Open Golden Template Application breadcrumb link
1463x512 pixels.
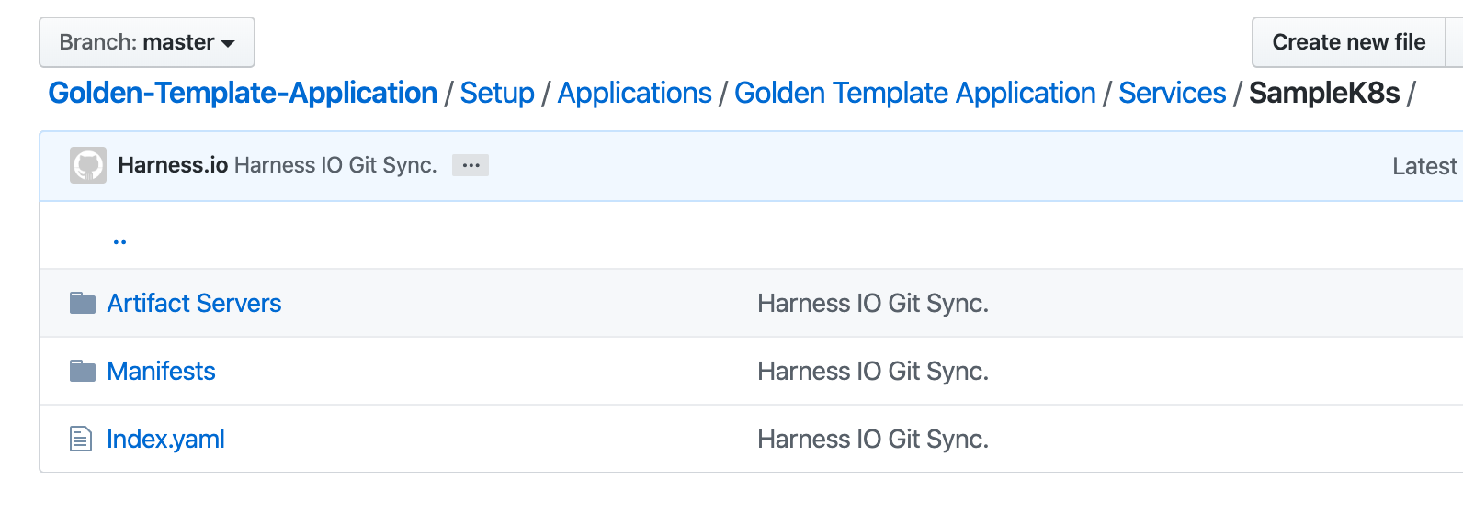pyautogui.click(x=915, y=93)
